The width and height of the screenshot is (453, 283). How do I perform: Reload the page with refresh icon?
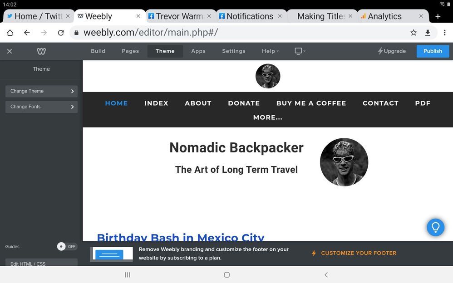pos(61,33)
